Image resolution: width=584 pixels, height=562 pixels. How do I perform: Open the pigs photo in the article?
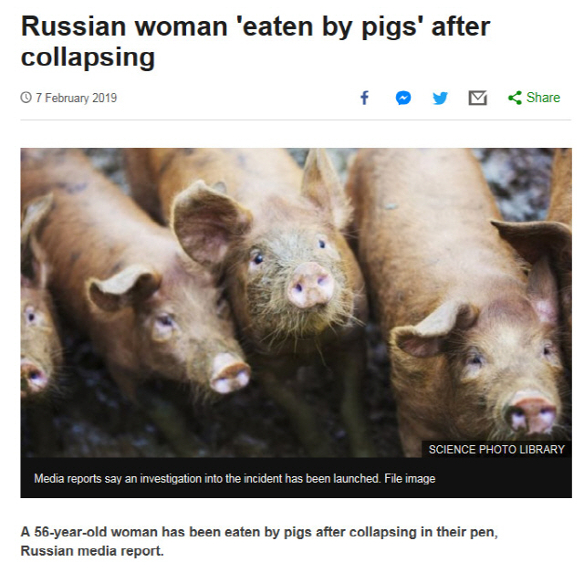tap(296, 302)
